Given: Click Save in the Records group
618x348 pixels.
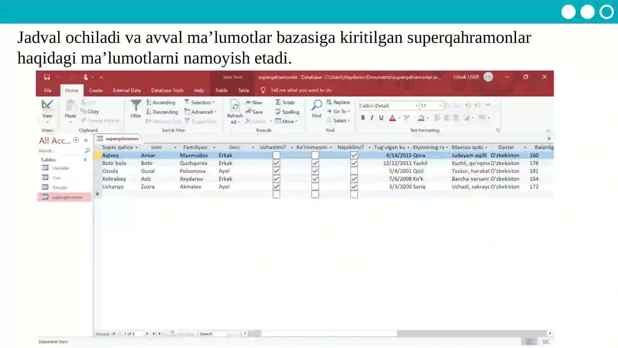Looking at the screenshot, I should 254,112.
